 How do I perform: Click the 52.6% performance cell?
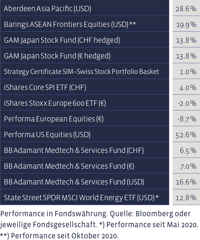[186, 135]
